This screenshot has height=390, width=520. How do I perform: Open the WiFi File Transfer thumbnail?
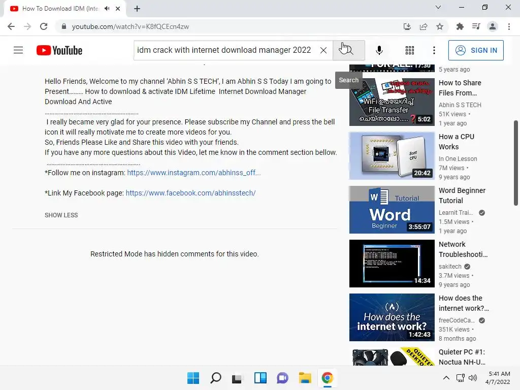coord(392,102)
